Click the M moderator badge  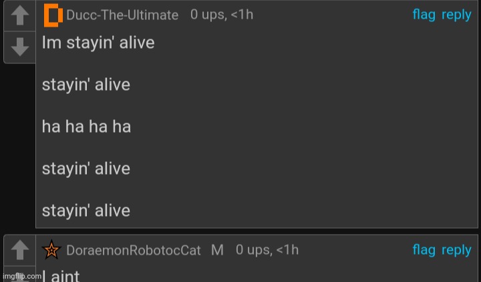point(217,250)
